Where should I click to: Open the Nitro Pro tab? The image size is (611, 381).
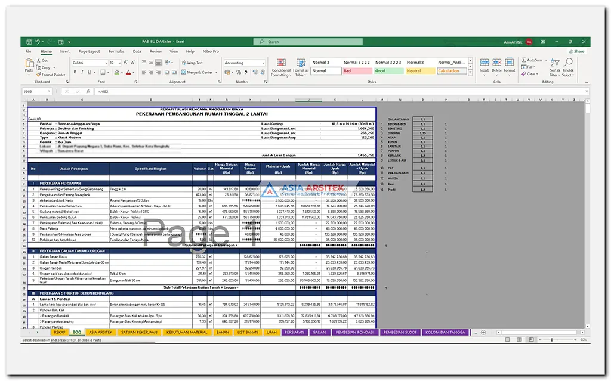click(x=211, y=51)
